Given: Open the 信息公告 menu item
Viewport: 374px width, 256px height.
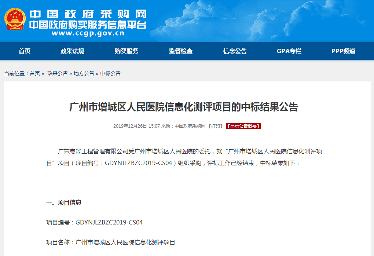Looking at the screenshot, I should tap(235, 51).
